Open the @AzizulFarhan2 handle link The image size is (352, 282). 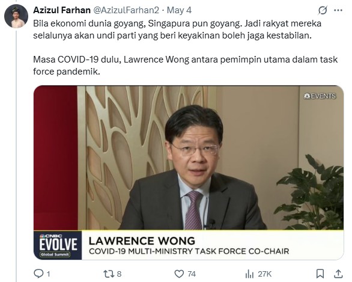[x=126, y=10]
